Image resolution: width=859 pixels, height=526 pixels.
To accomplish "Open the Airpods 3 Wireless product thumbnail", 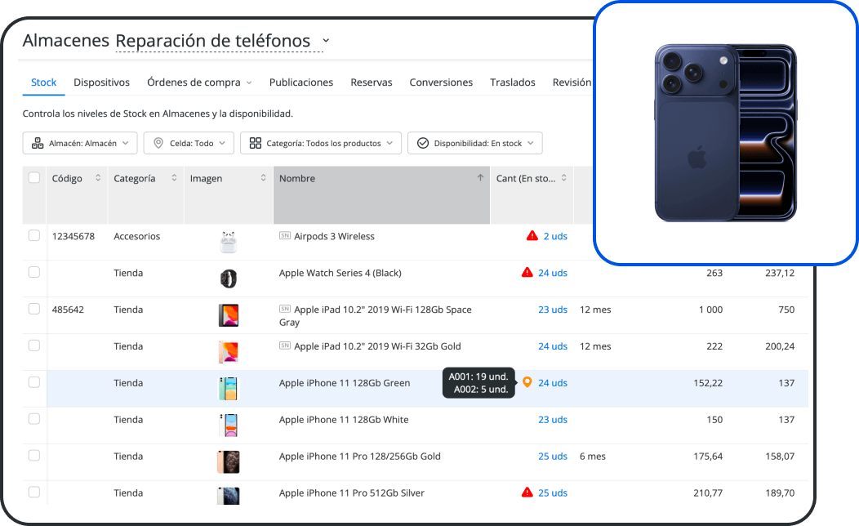I will tap(229, 242).
